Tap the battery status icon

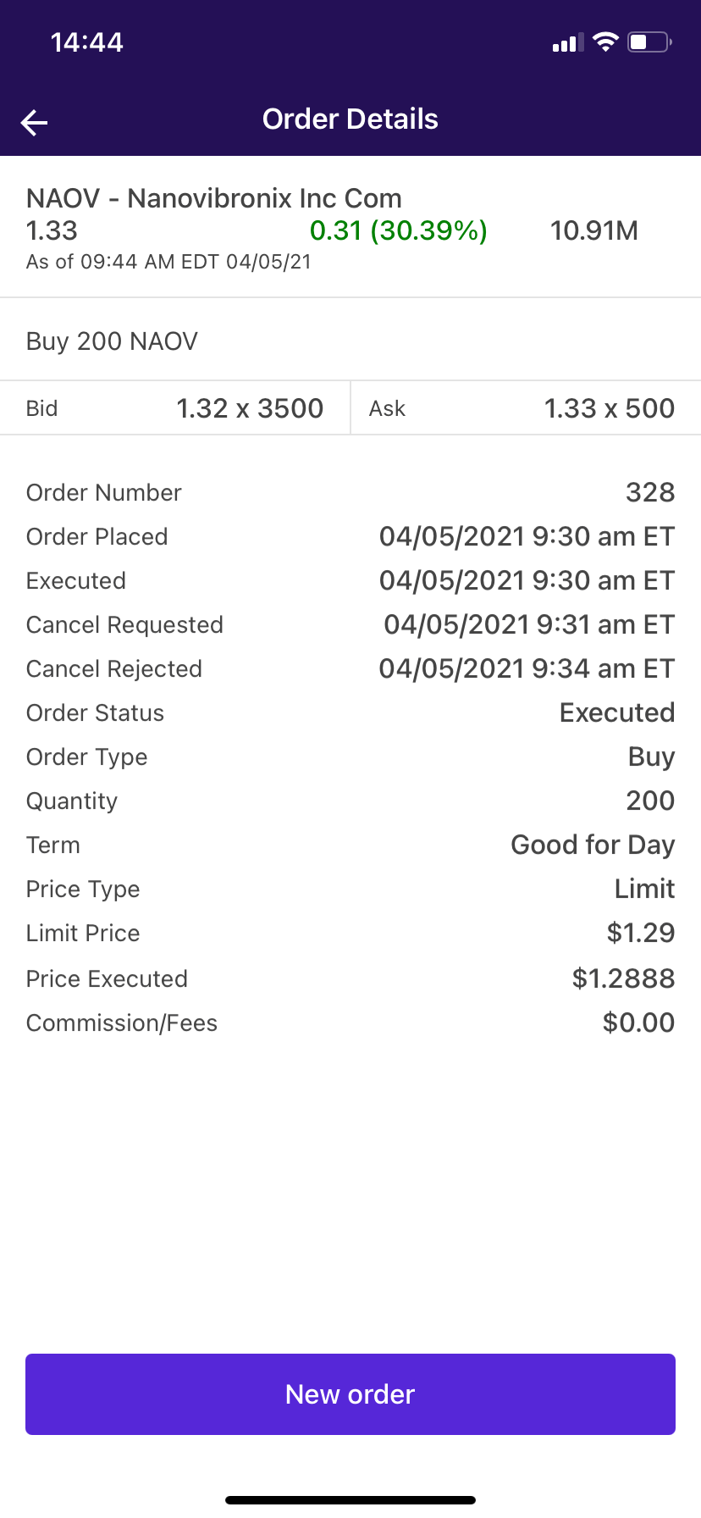(649, 42)
